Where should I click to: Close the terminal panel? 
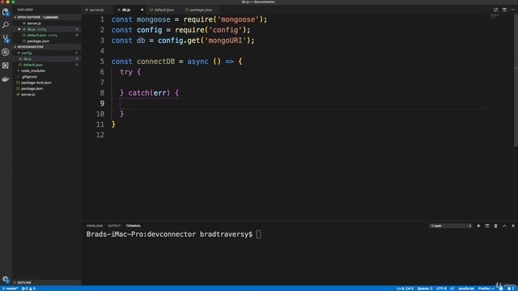(513, 226)
